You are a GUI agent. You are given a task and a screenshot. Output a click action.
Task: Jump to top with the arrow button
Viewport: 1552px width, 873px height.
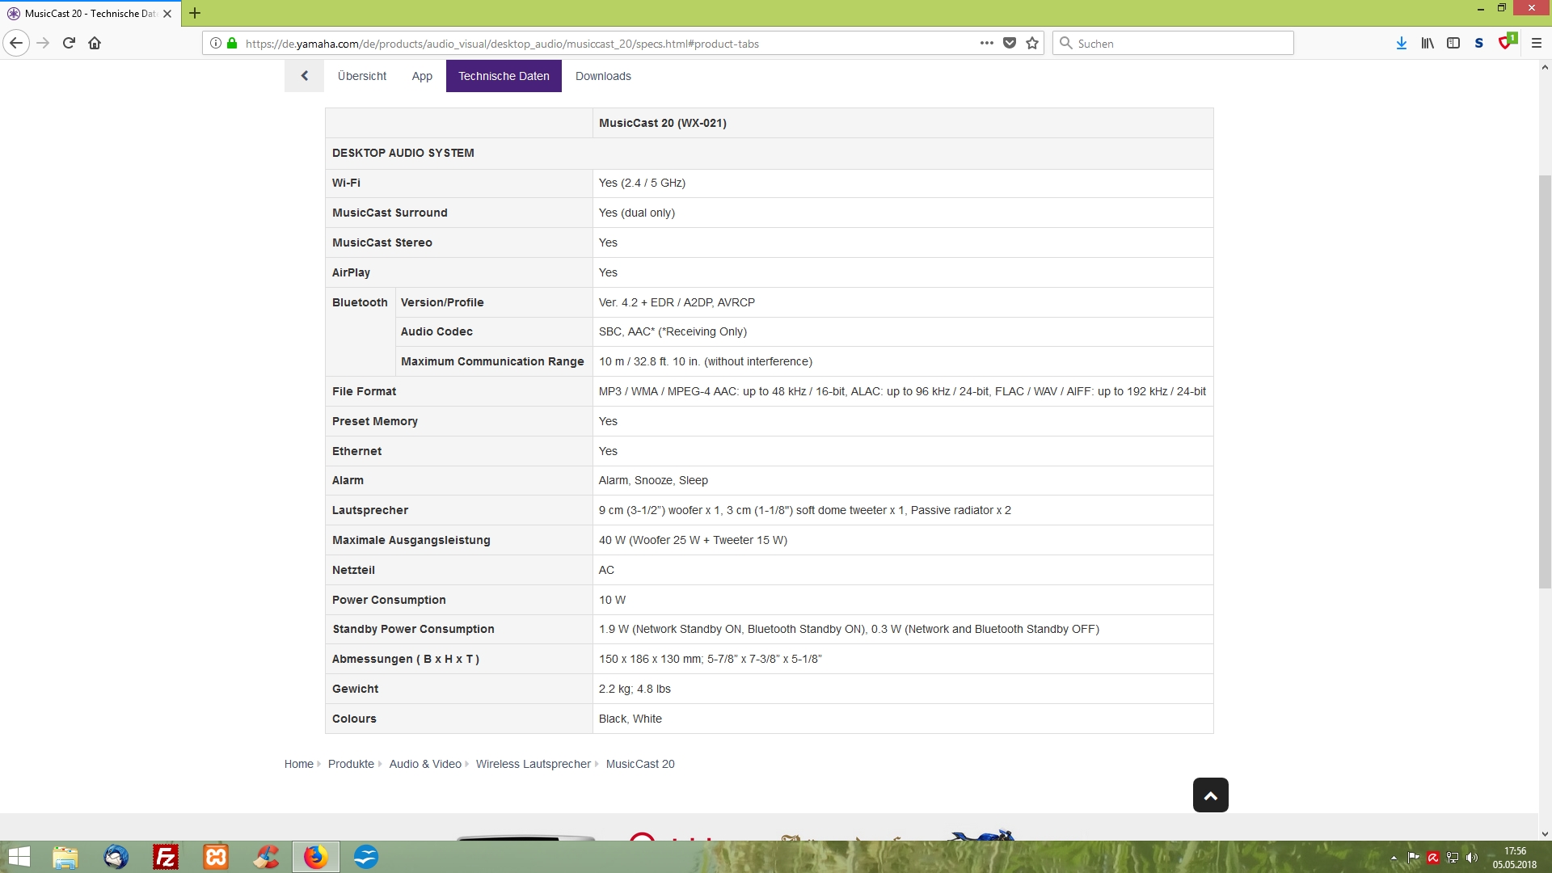[x=1210, y=795]
